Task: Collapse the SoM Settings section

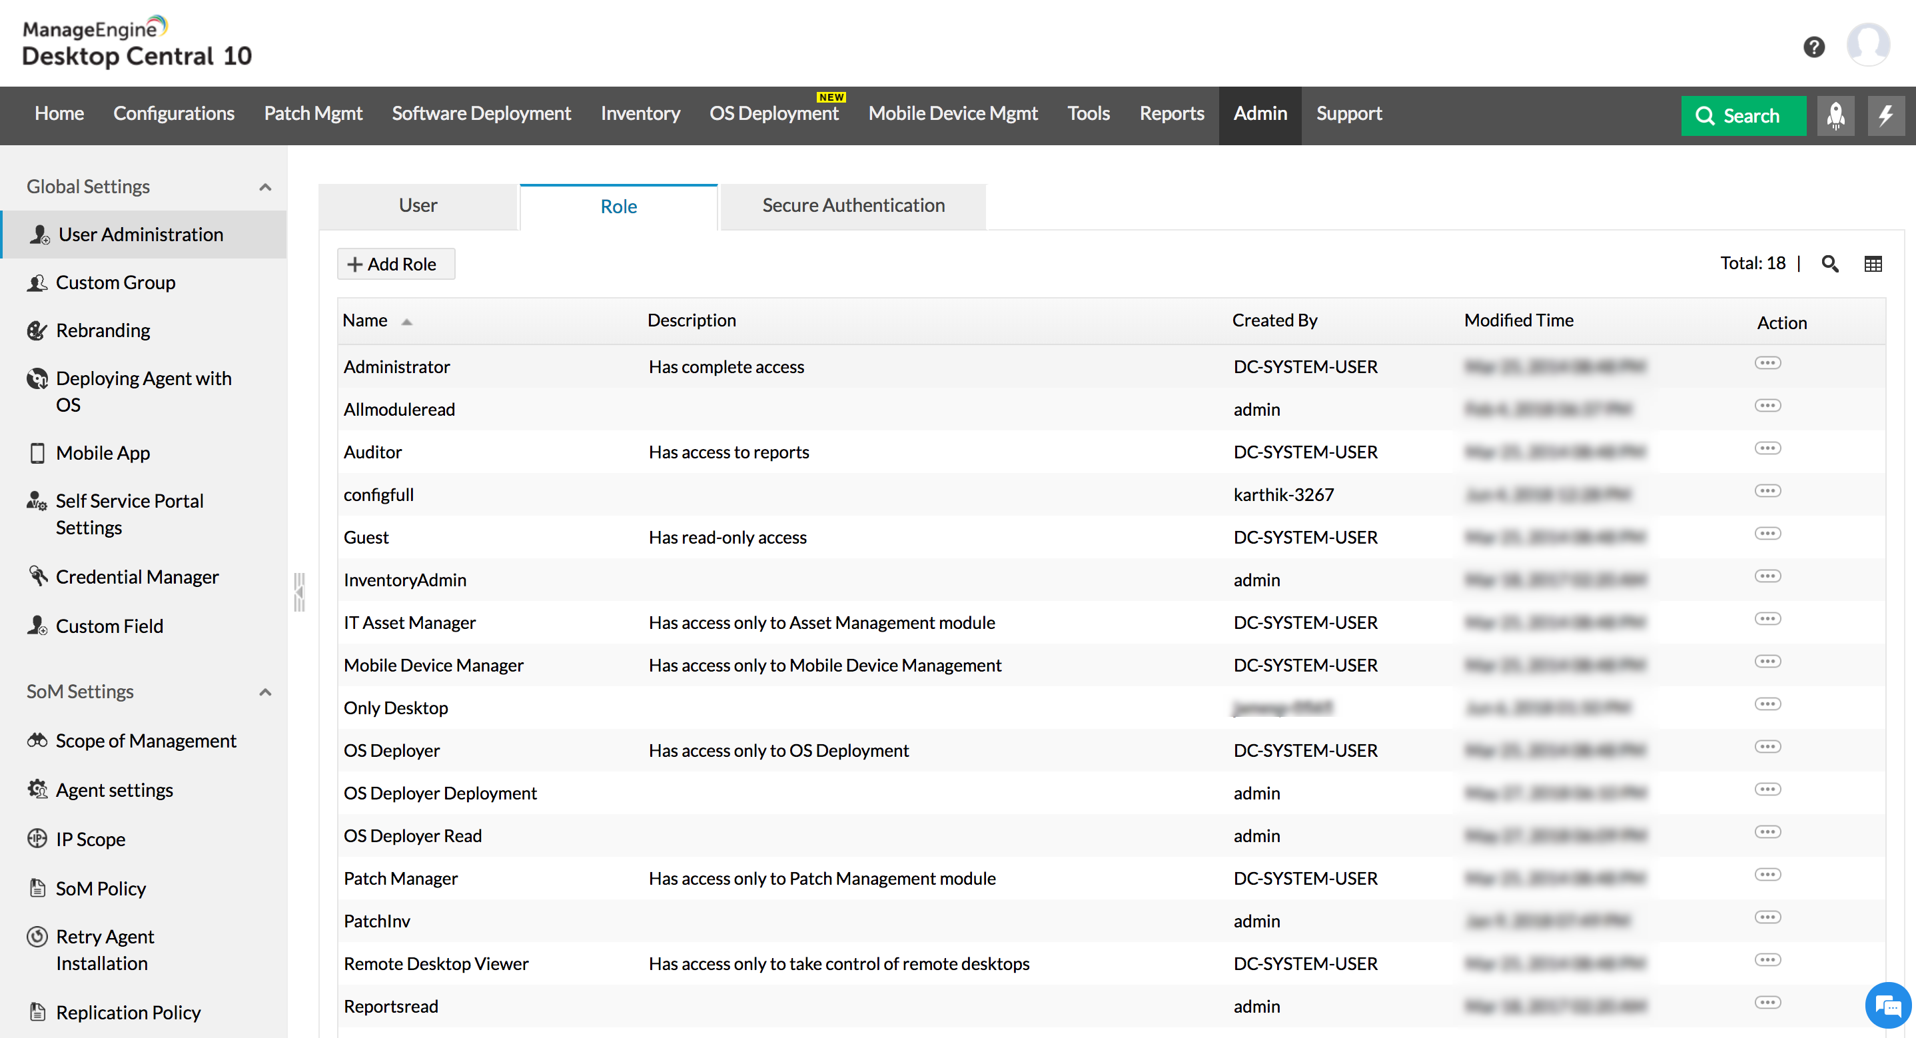Action: pos(264,692)
